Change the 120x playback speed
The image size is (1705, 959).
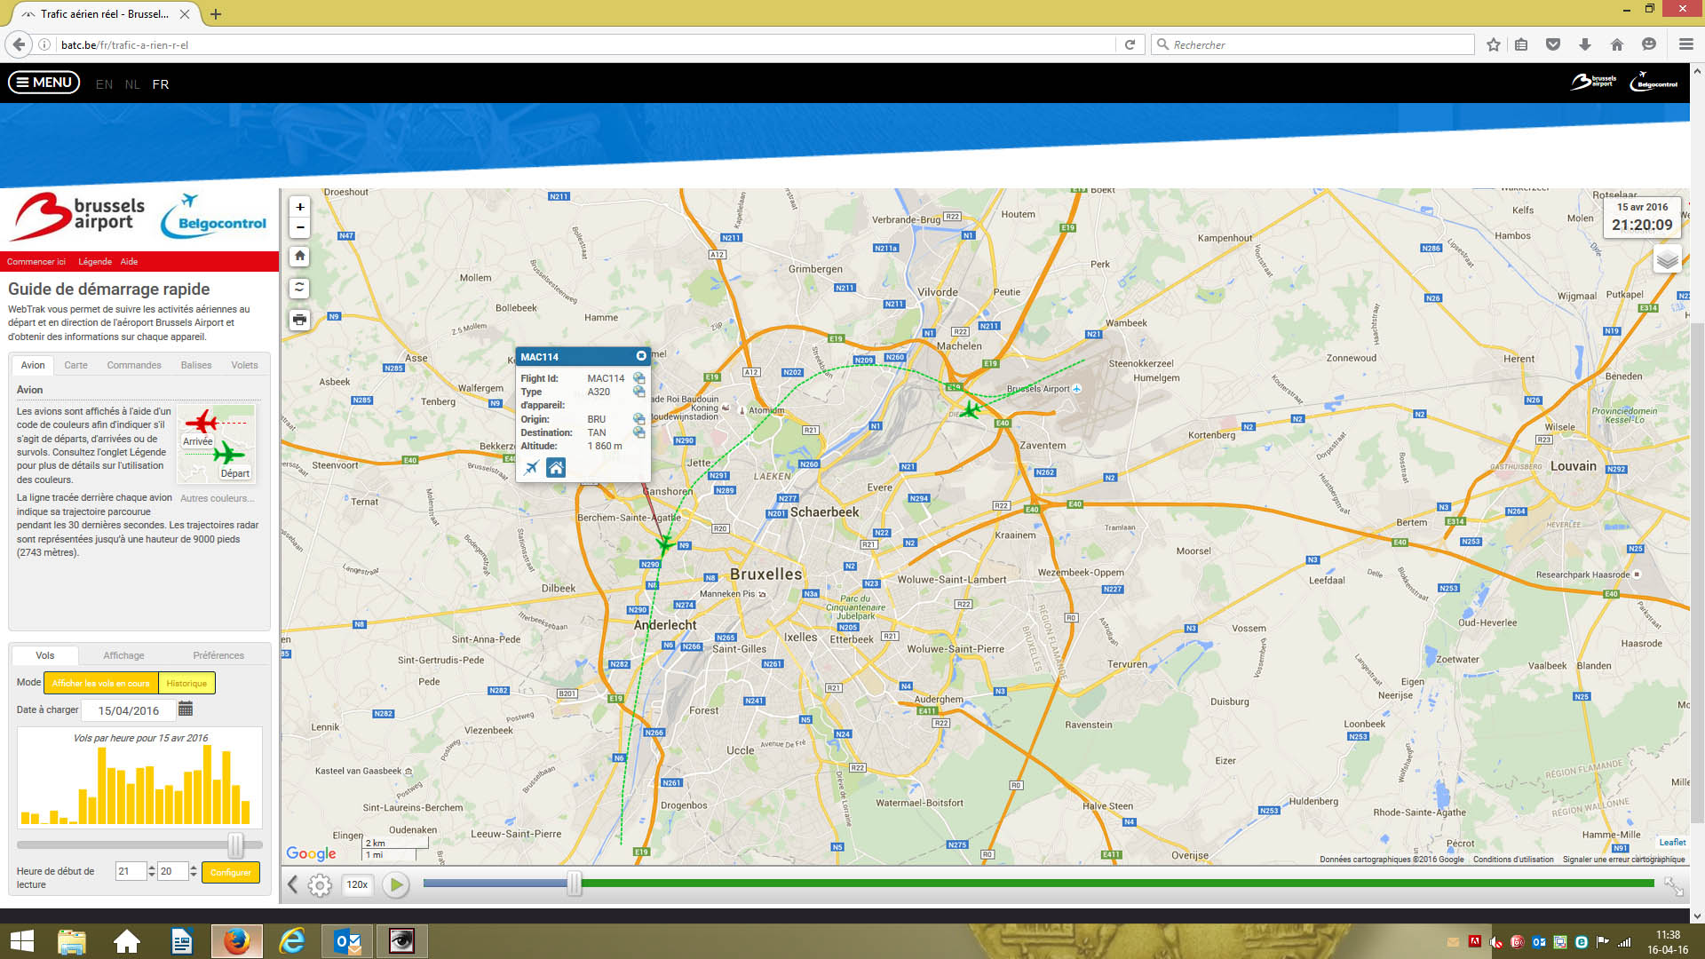[x=357, y=884]
